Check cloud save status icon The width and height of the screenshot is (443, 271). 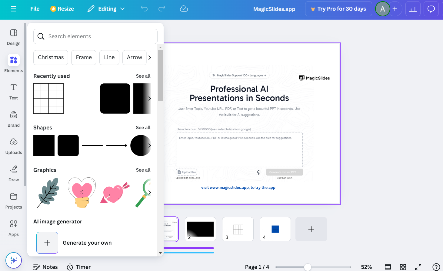184,9
